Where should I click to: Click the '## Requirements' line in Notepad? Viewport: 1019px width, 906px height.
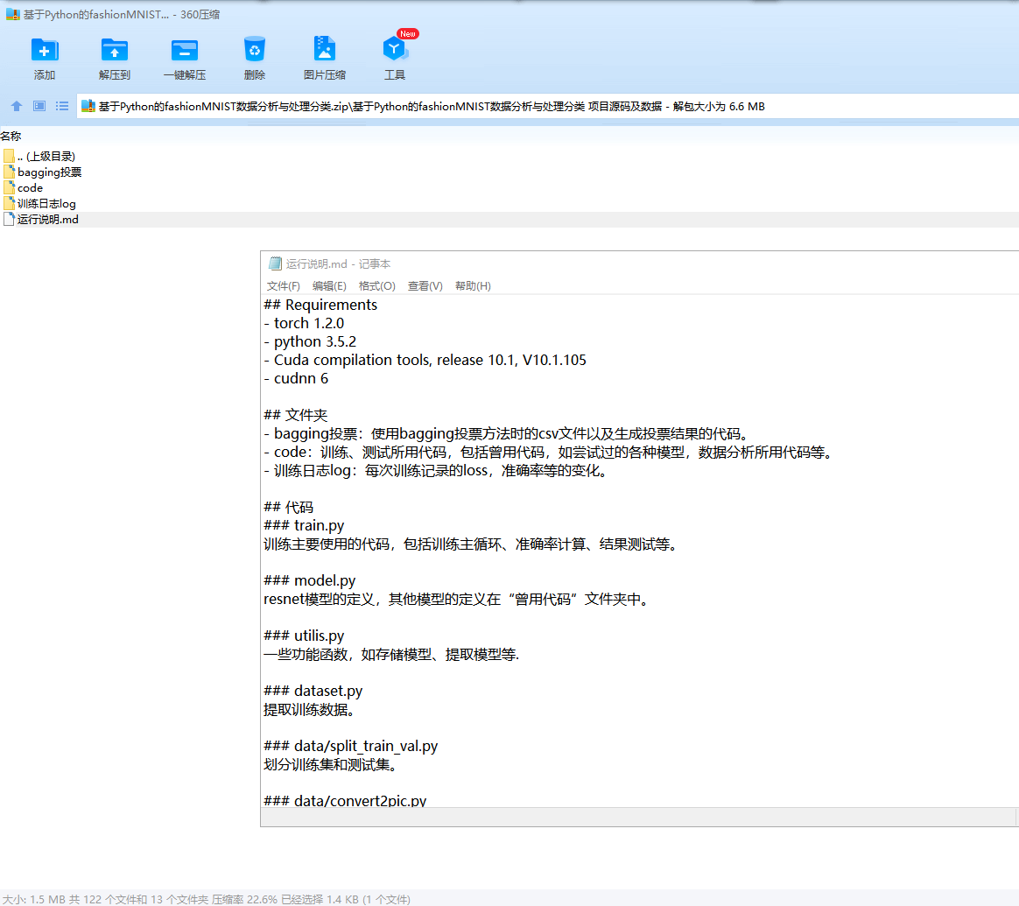pyautogui.click(x=320, y=305)
